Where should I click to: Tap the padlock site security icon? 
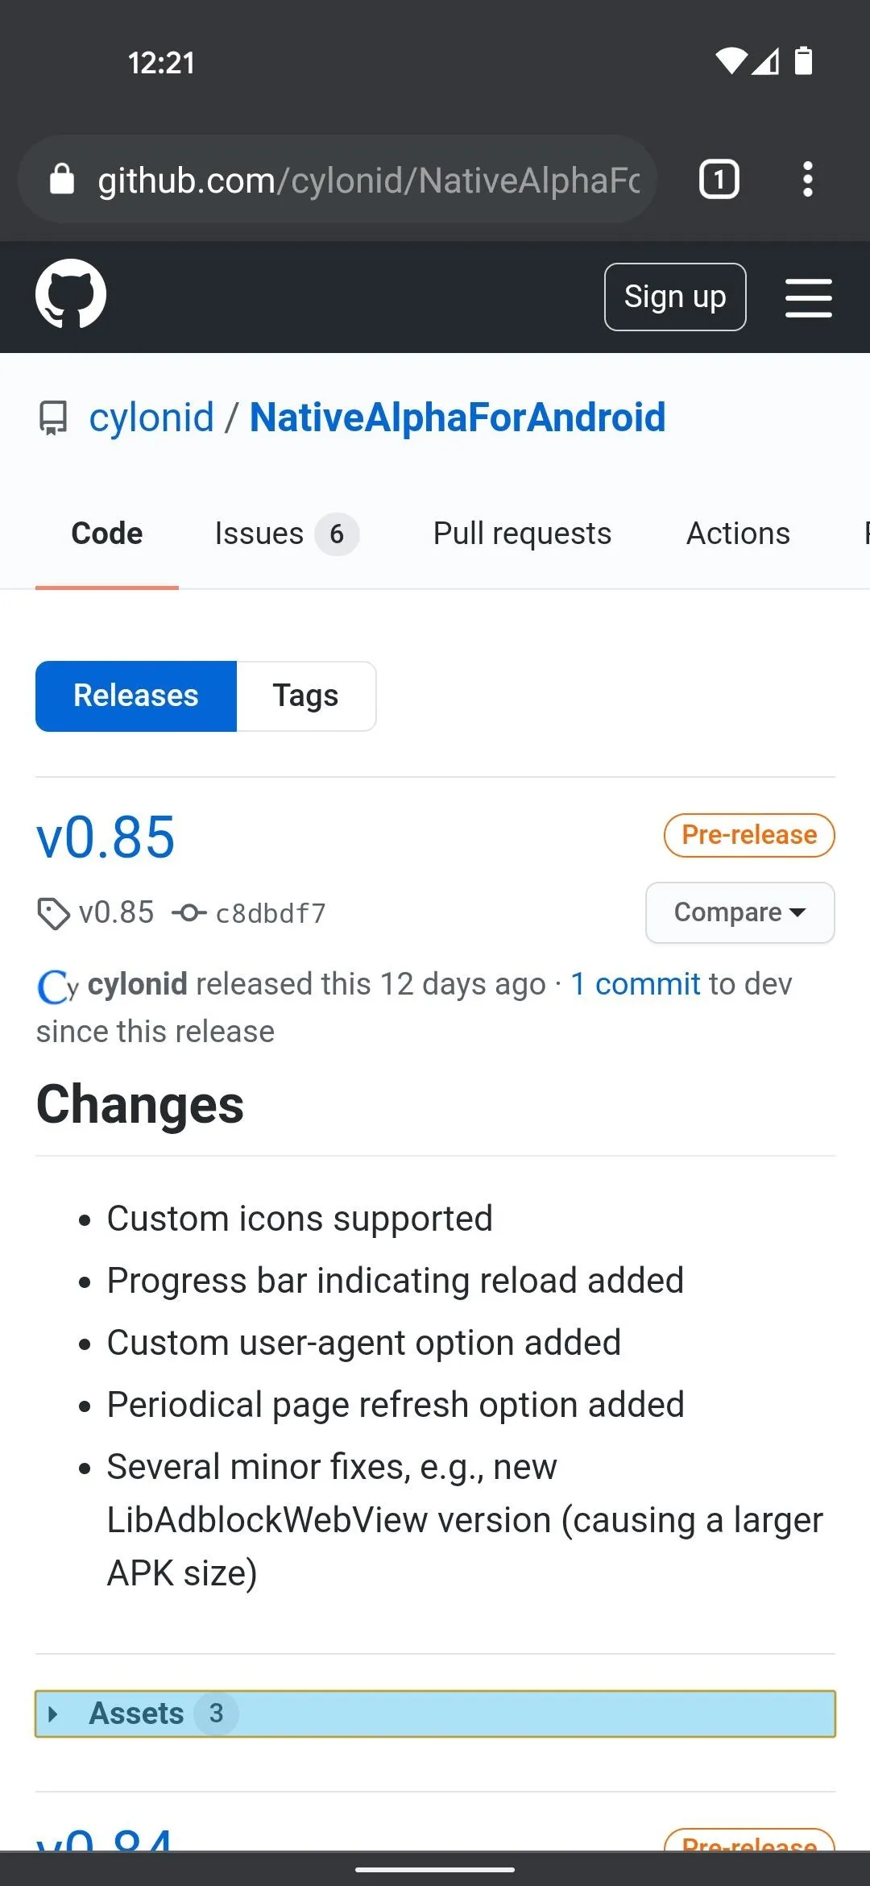click(x=62, y=179)
